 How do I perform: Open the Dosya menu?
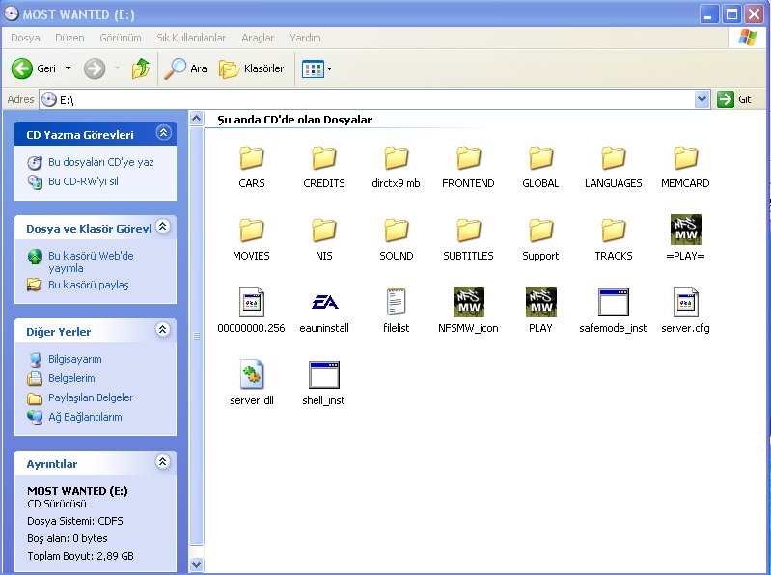[25, 38]
